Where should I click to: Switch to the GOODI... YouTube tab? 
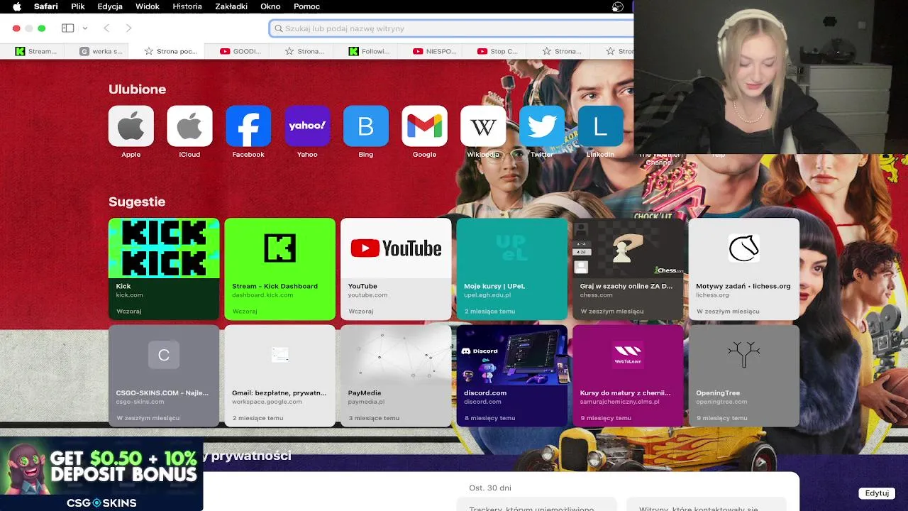tap(240, 51)
